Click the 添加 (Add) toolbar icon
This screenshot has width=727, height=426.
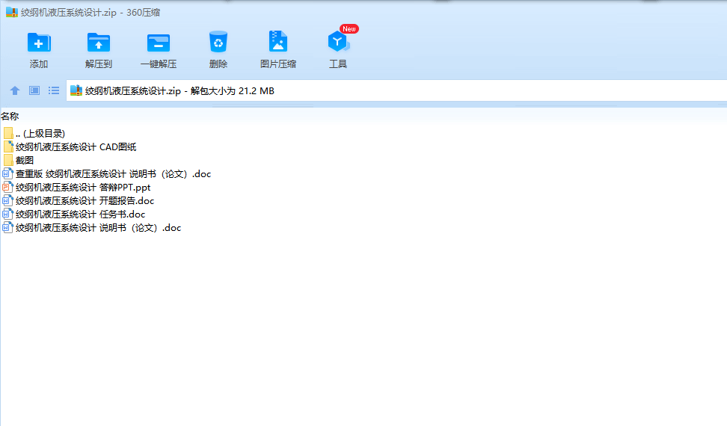pyautogui.click(x=39, y=43)
